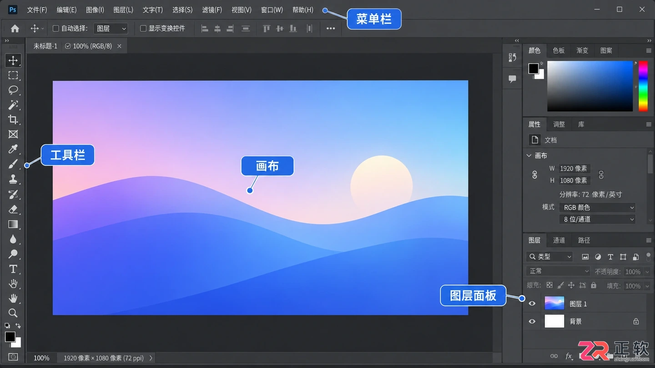The height and width of the screenshot is (368, 655).
Task: Pick the Blur droplet tool
Action: pyautogui.click(x=13, y=239)
